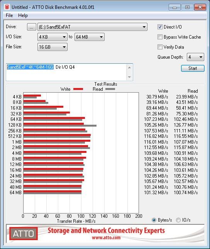Image resolution: width=210 pixels, height=249 pixels.
Task: Open the Help menu
Action: [x=23, y=15]
